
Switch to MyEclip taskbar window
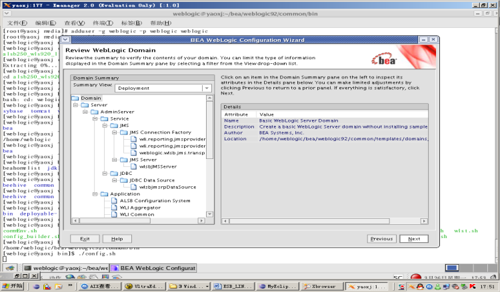[277, 286]
